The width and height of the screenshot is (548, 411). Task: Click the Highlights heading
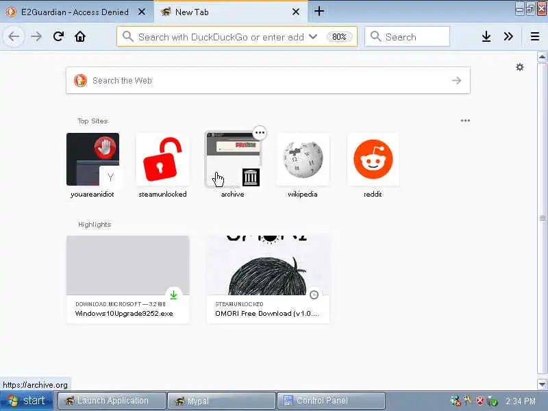[x=95, y=225]
